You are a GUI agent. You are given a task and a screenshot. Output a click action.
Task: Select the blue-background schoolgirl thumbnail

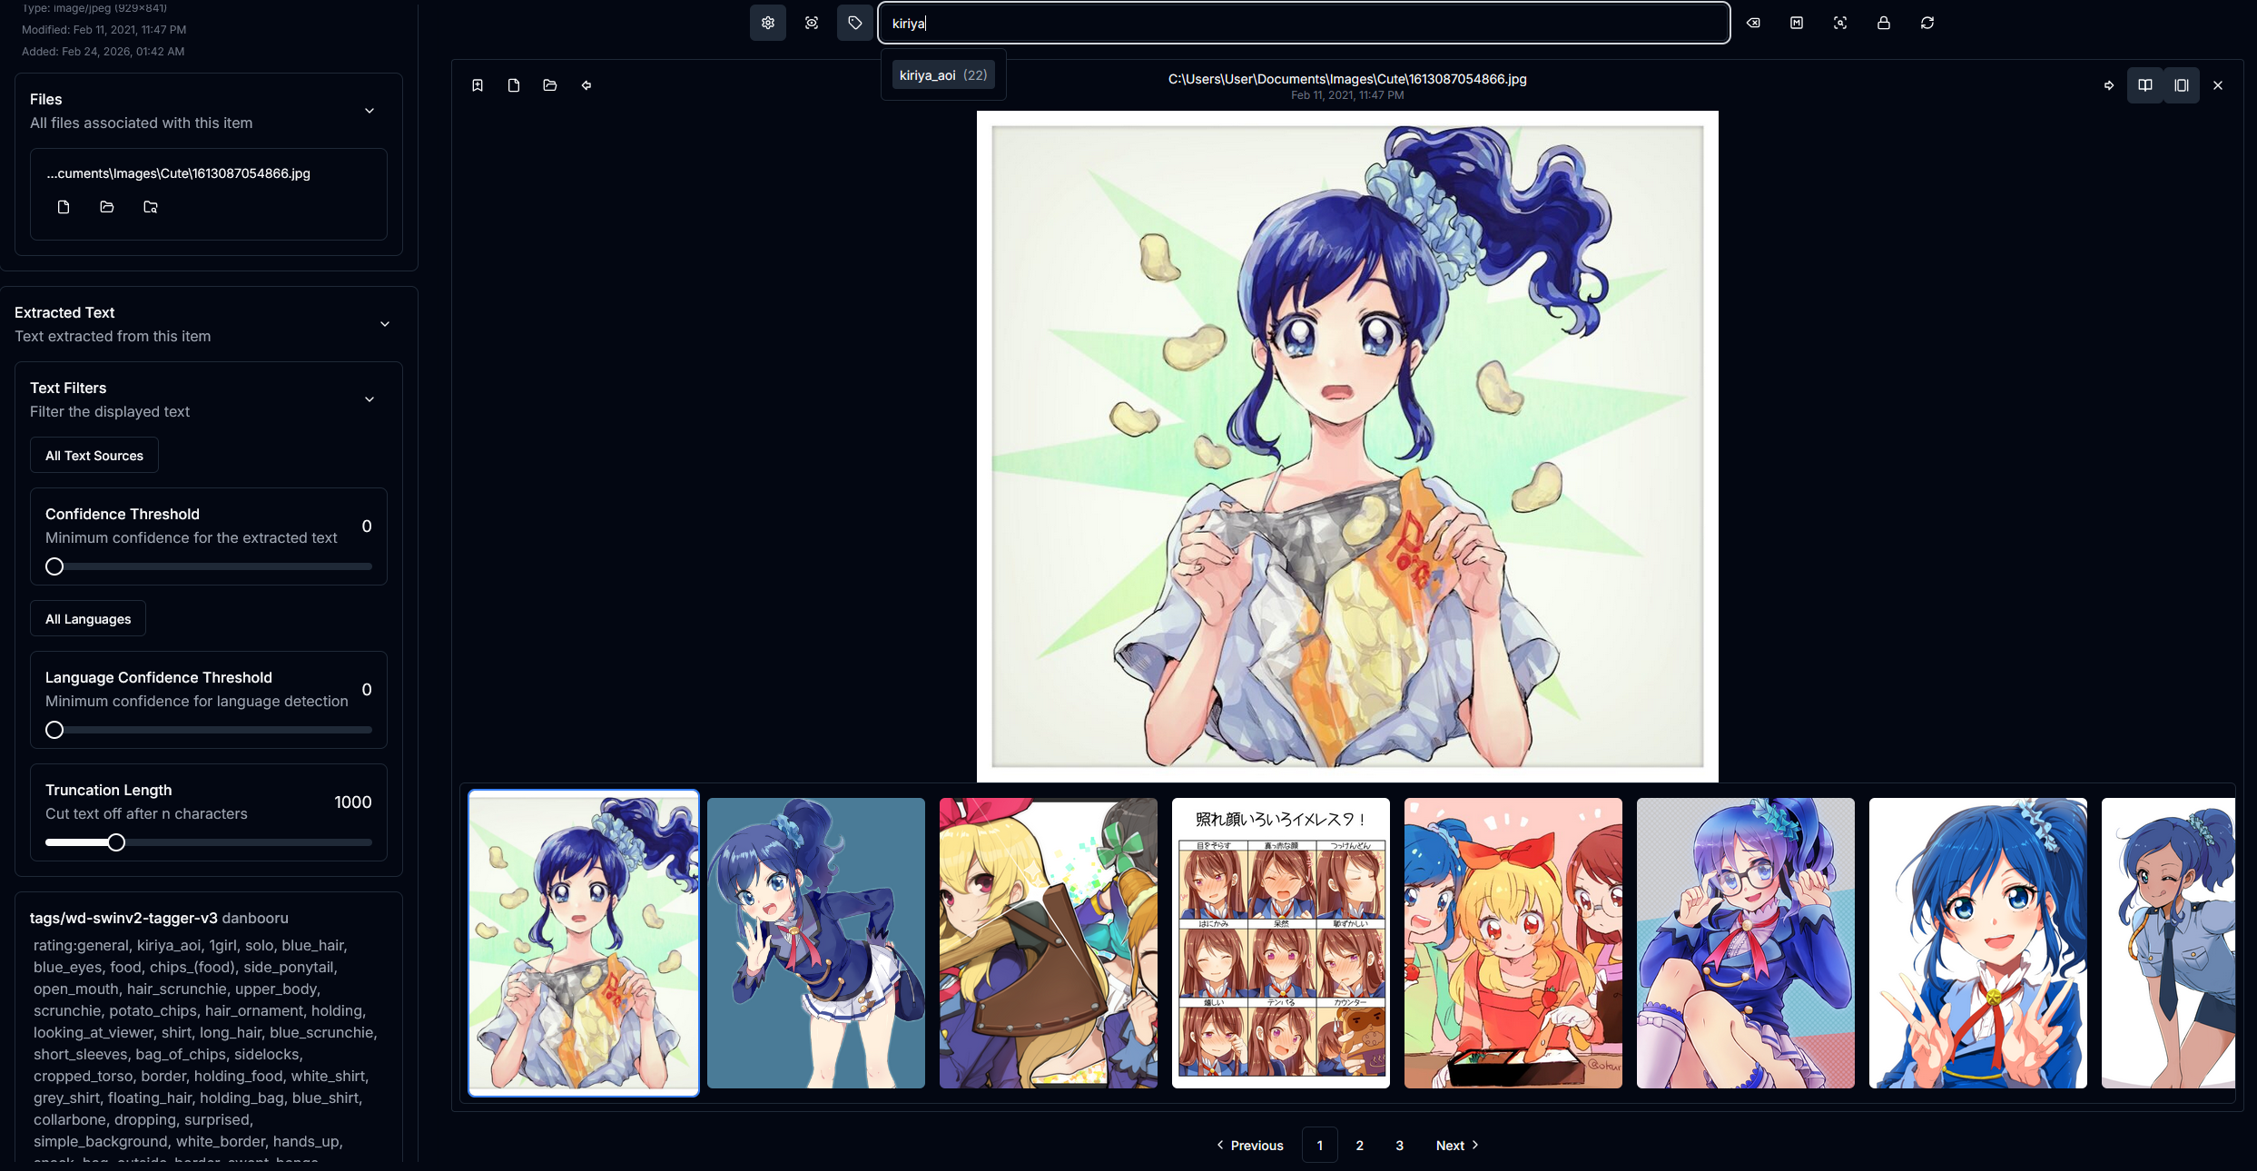[815, 942]
